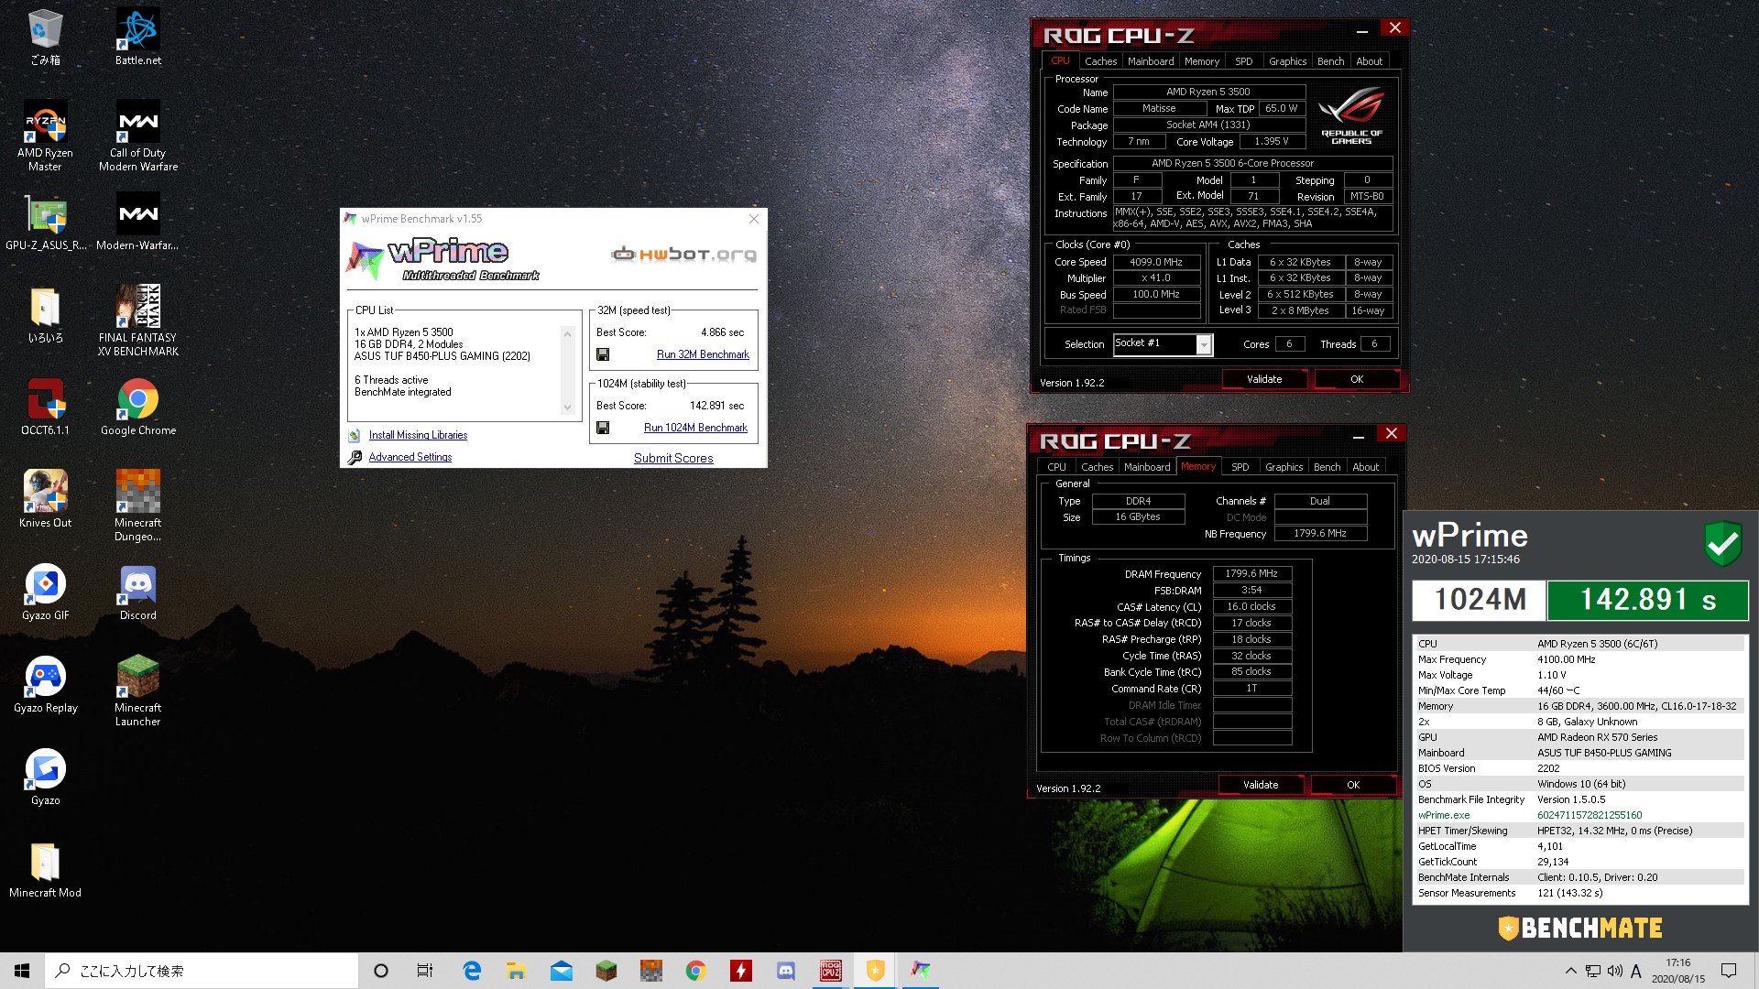Launch Google Chrome from the desktop
Screen dimensions: 1759x989
137,407
